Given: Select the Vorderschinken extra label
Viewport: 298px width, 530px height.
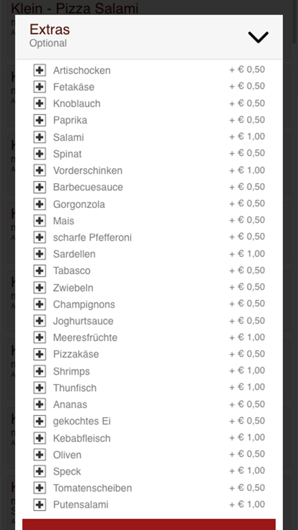Looking at the screenshot, I should point(88,171).
